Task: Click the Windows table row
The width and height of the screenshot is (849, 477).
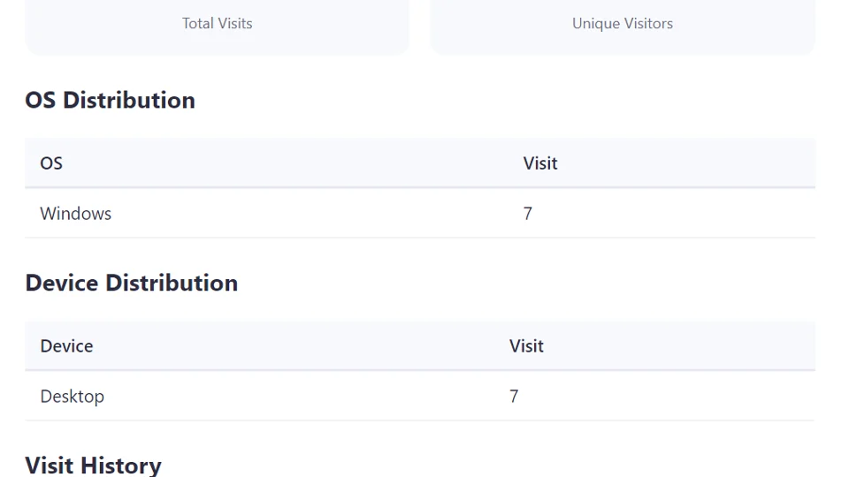Action: click(420, 214)
